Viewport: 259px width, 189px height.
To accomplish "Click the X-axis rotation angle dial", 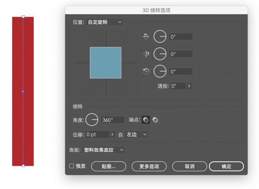I will 160,36.
